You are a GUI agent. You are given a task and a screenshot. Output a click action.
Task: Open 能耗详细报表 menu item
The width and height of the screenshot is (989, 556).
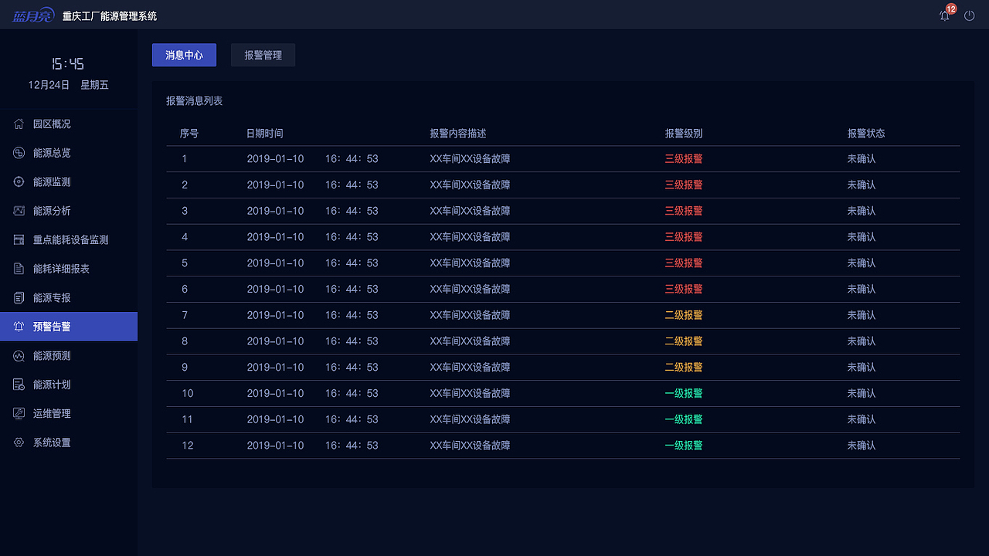[x=69, y=269]
